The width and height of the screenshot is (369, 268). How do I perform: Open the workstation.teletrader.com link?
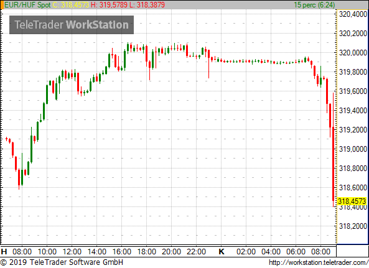[x=319, y=262]
